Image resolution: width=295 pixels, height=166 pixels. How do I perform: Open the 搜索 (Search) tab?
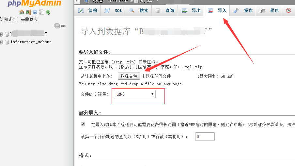(139, 10)
